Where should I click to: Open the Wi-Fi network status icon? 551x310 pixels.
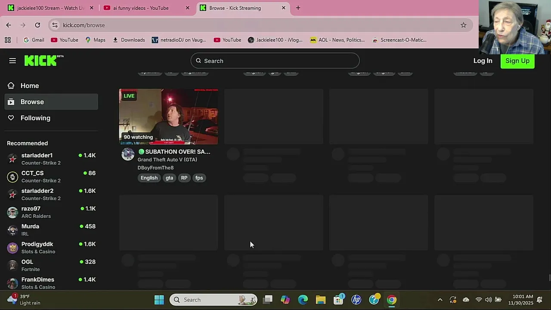click(479, 300)
